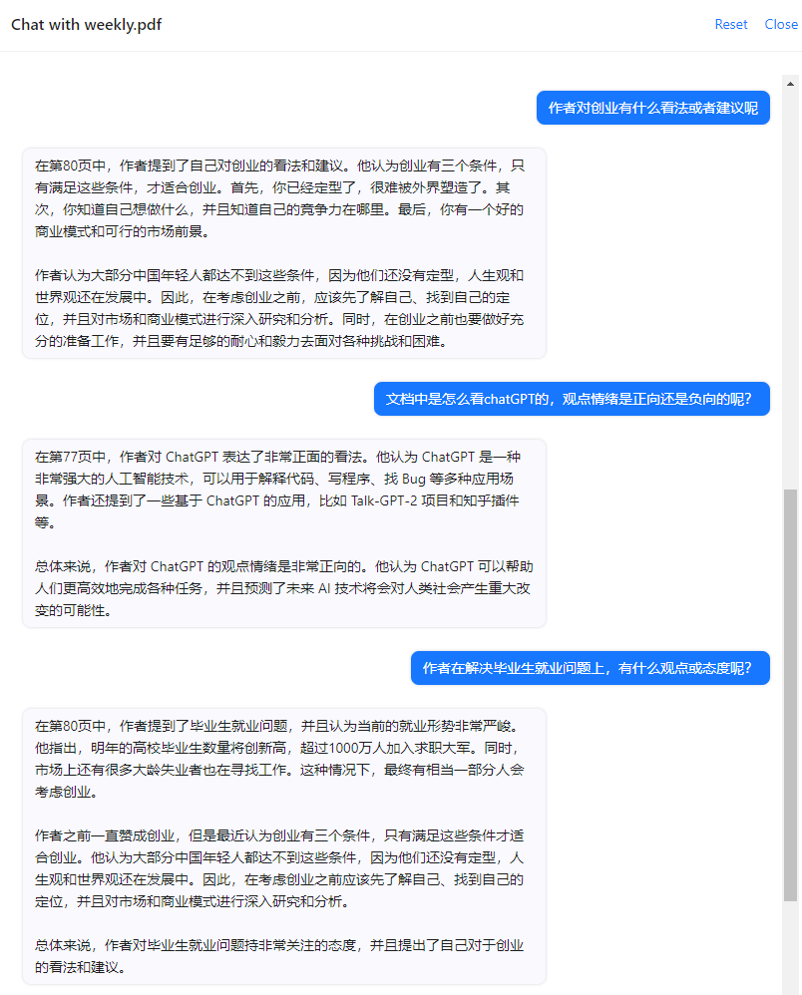The image size is (802, 995).
Task: Click the paragraph starting '总体来说，作者对 ChatGPT'
Action: click(283, 588)
